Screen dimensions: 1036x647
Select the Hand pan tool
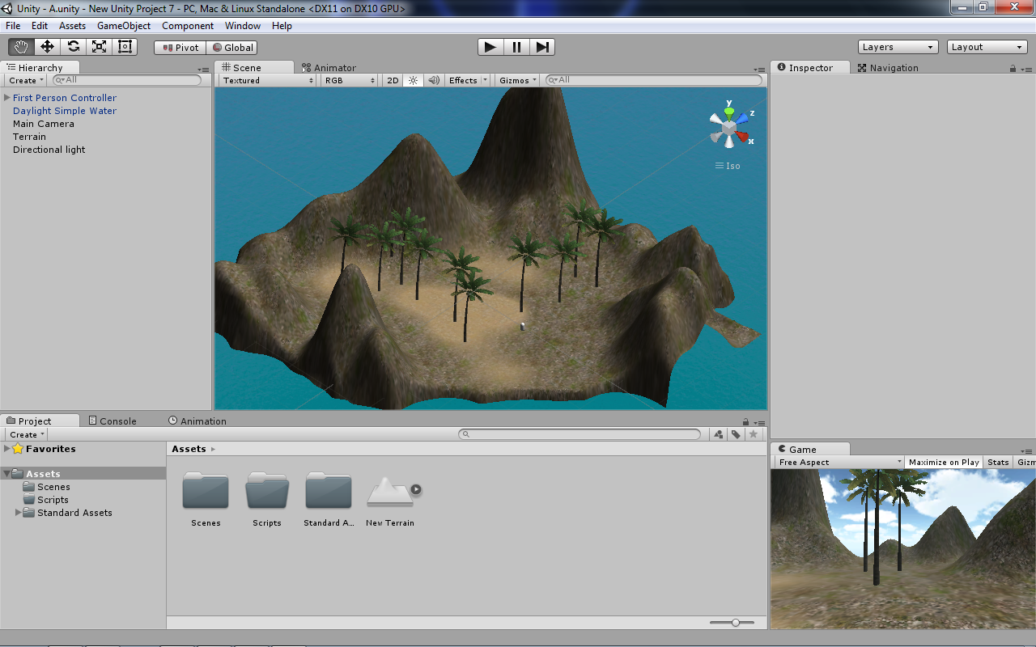pos(20,46)
